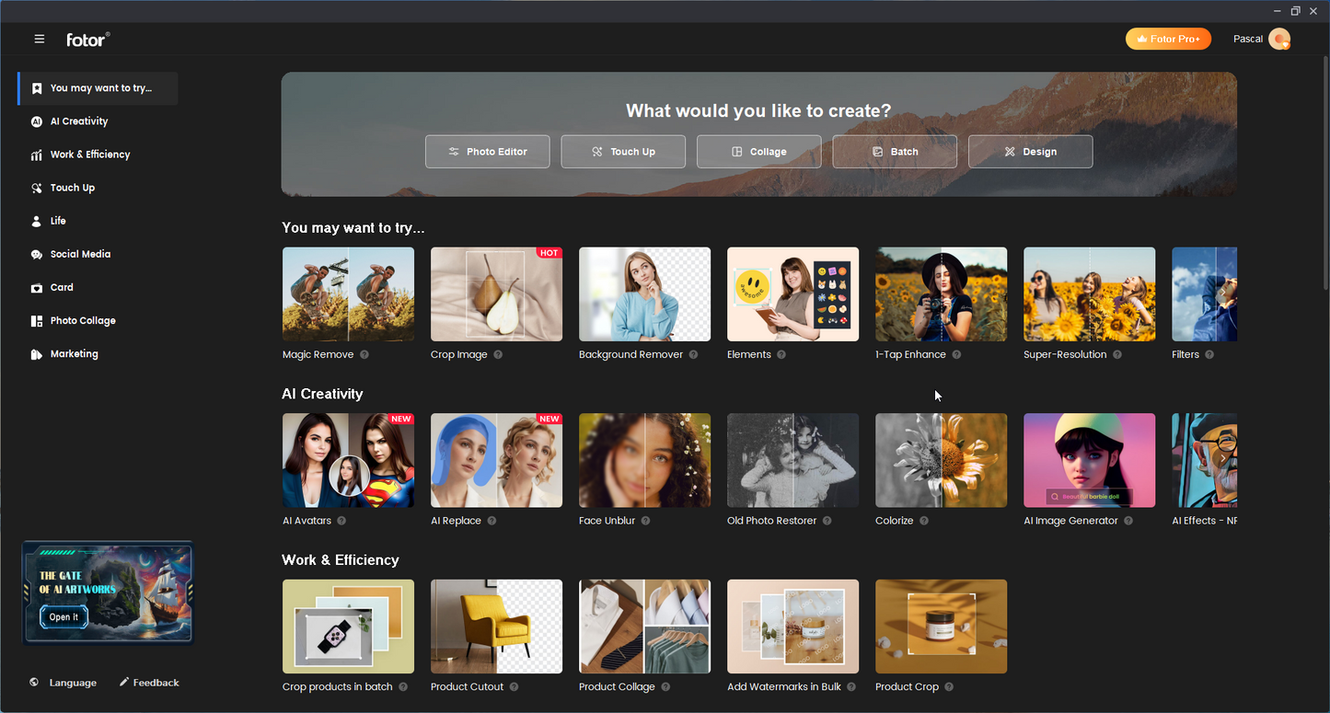
Task: Launch the Batch tool button
Action: (x=895, y=152)
